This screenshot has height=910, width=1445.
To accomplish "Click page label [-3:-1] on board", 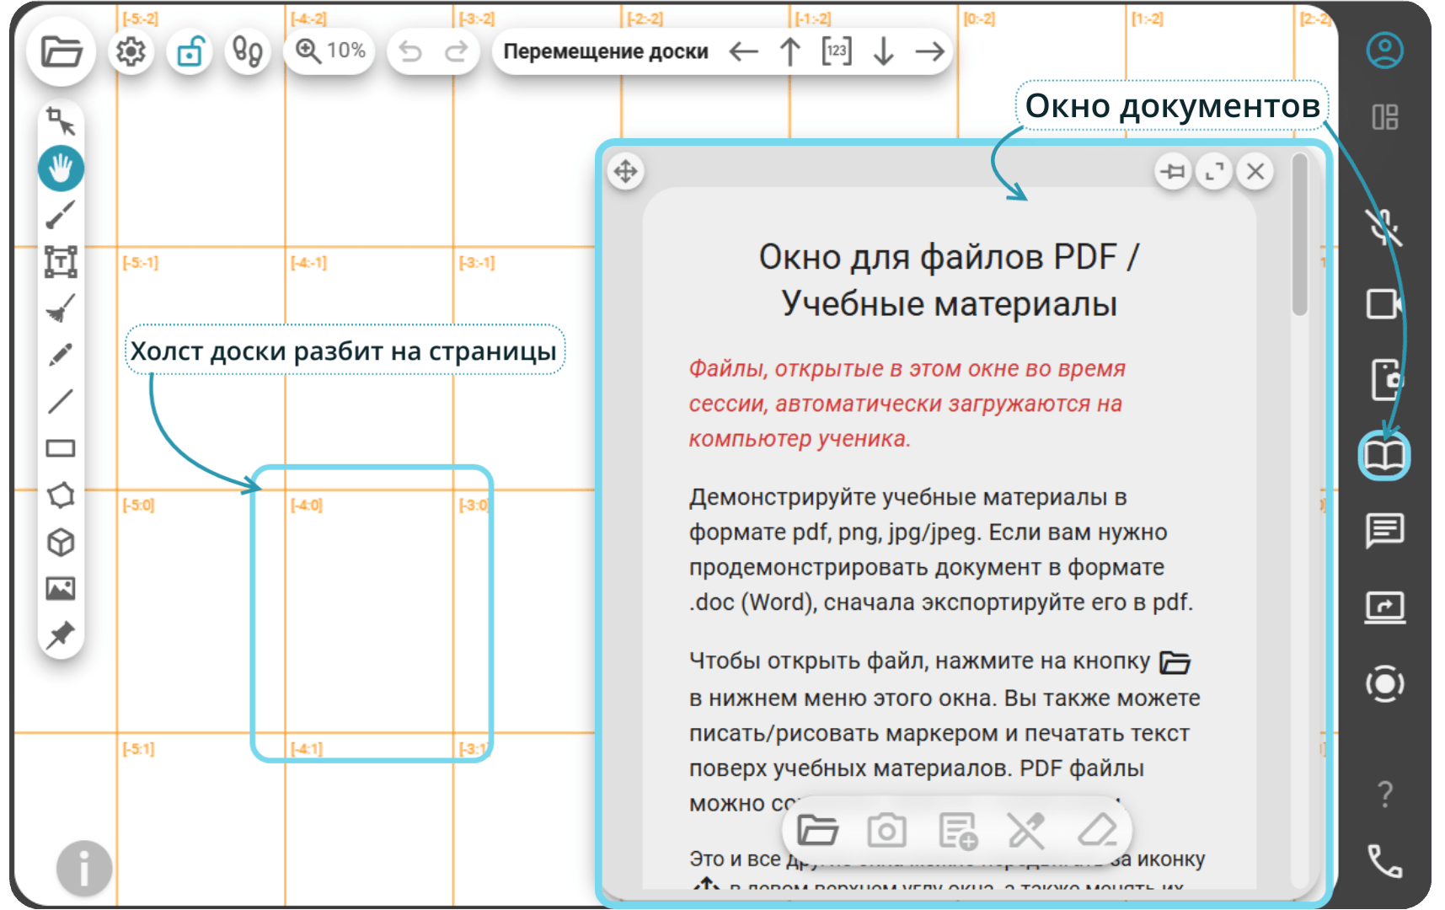I will [x=477, y=263].
